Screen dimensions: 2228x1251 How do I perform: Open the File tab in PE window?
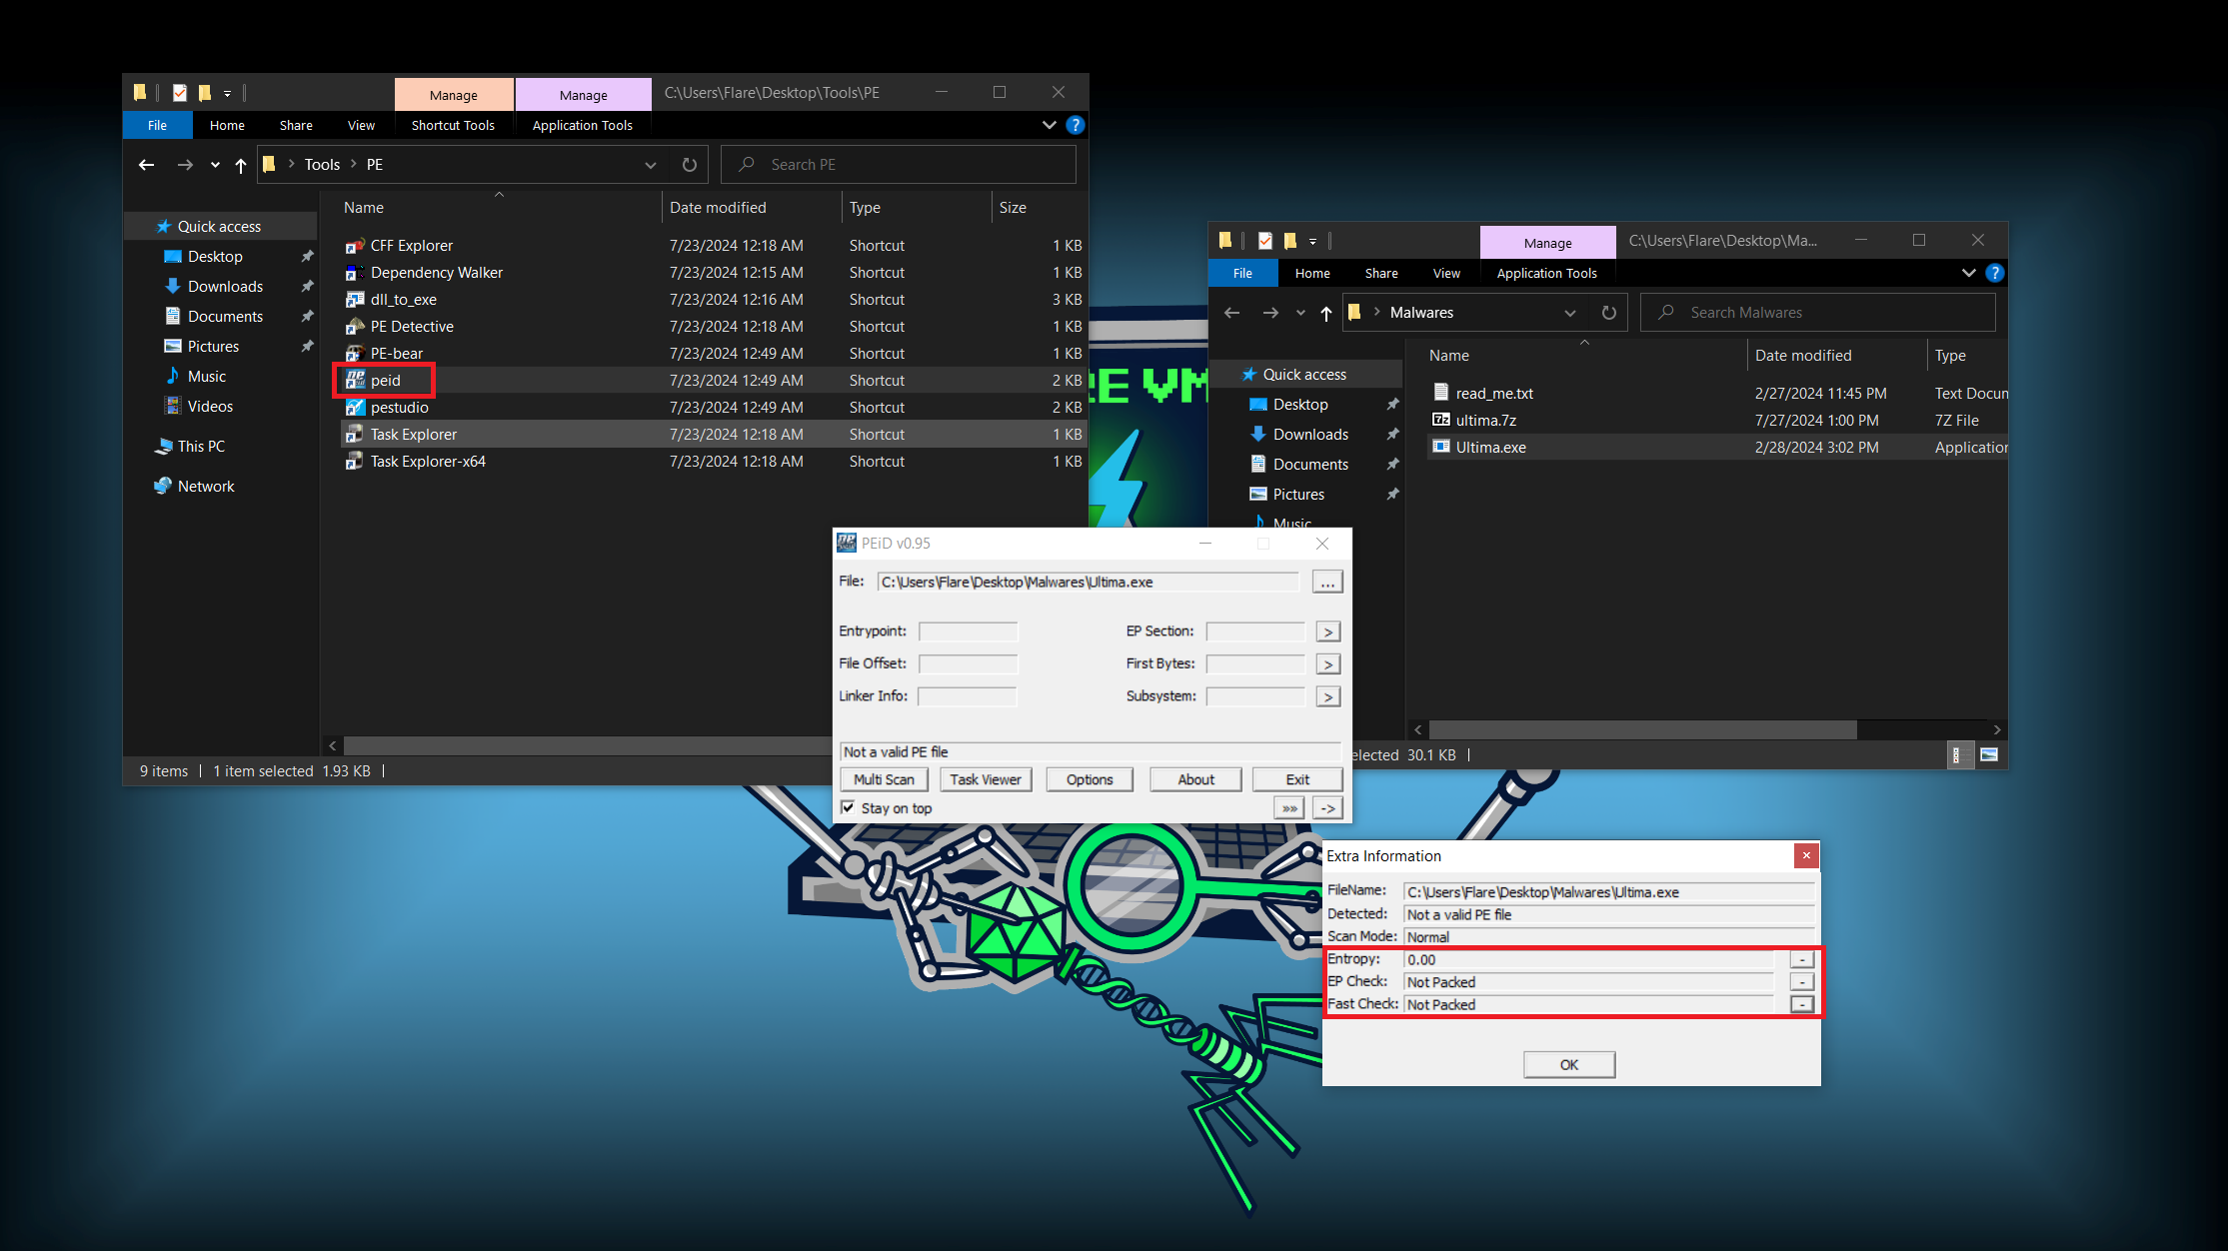[157, 125]
